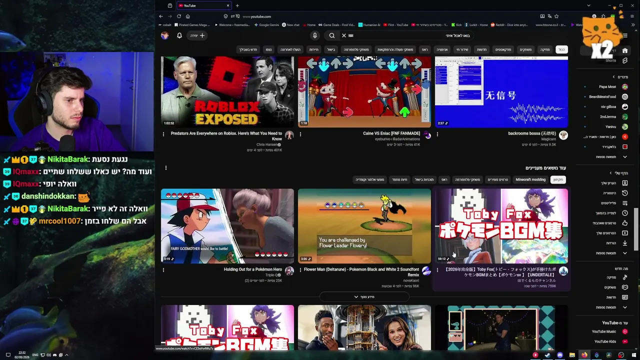Image resolution: width=640 pixels, height=360 pixels.
Task: Select the הכול (All) filter chip
Action: [x=562, y=49]
